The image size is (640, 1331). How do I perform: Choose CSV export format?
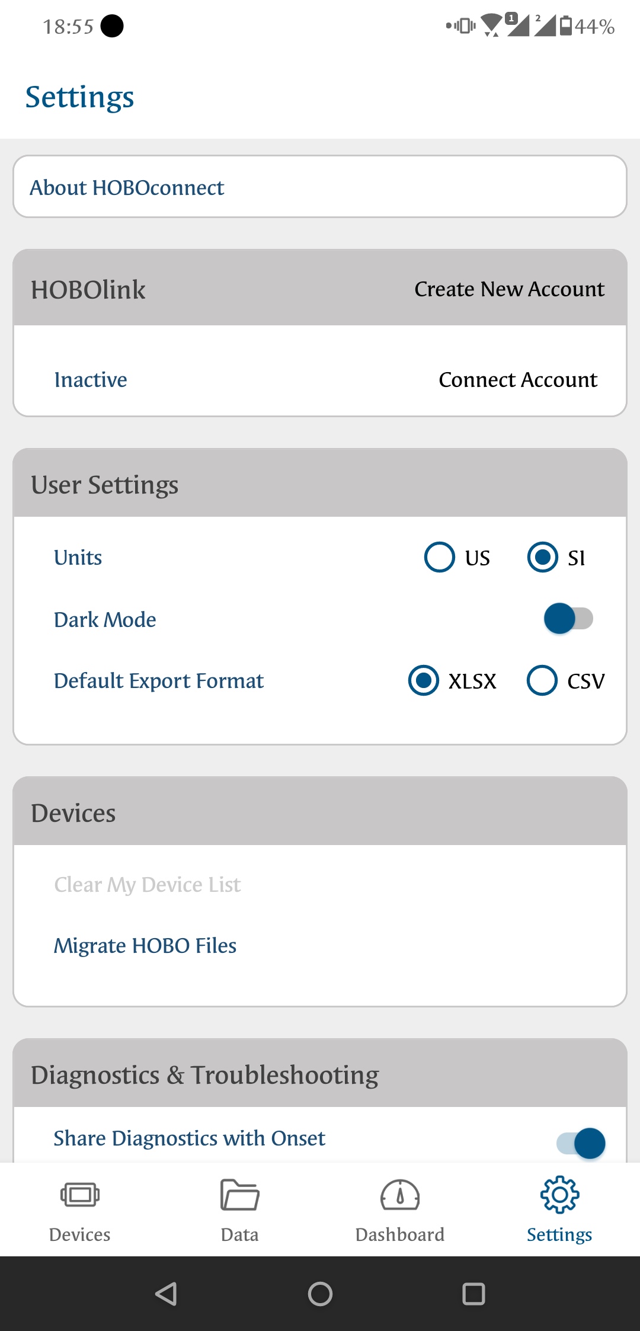pos(542,680)
